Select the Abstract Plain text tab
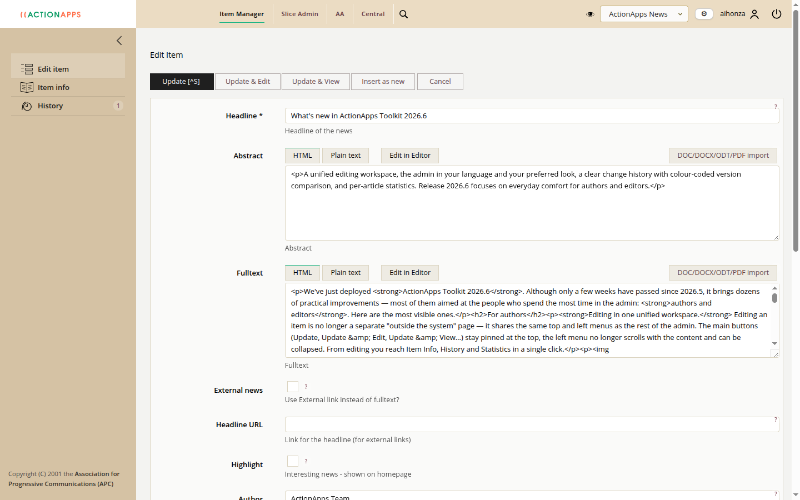Image resolution: width=800 pixels, height=500 pixels. tap(346, 156)
